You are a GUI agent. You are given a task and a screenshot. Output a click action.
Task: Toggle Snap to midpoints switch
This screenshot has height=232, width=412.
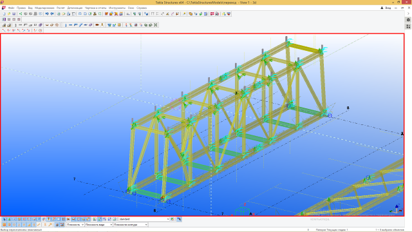coord(19,225)
